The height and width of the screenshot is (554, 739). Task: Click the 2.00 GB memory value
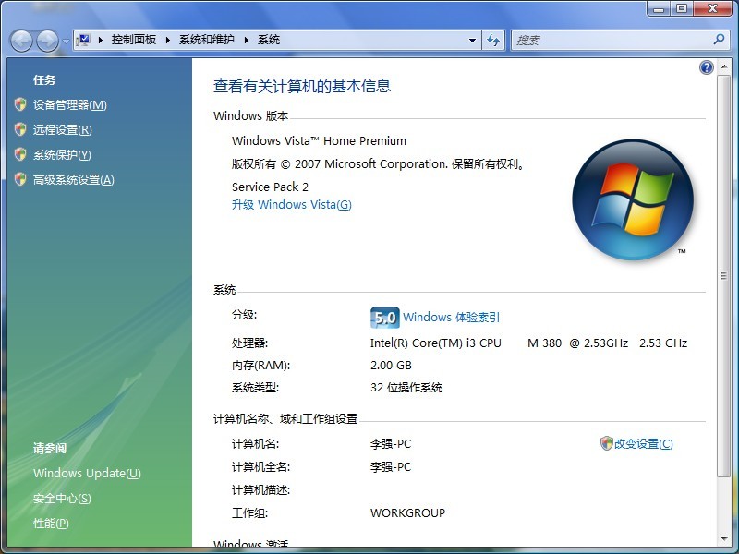pos(391,366)
